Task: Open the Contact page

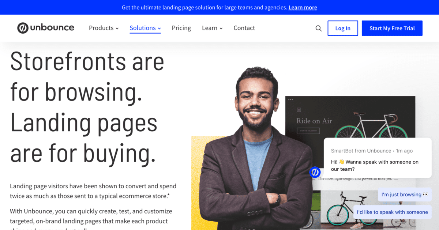Action: point(244,28)
